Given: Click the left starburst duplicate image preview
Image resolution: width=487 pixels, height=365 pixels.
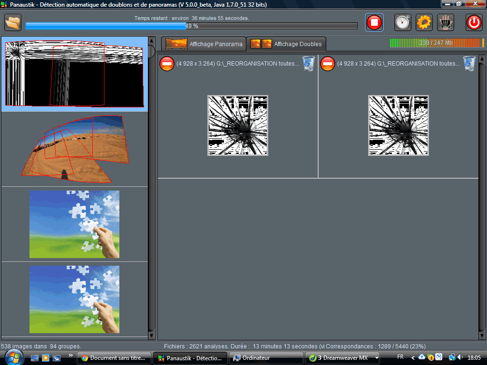Looking at the screenshot, I should (x=238, y=125).
